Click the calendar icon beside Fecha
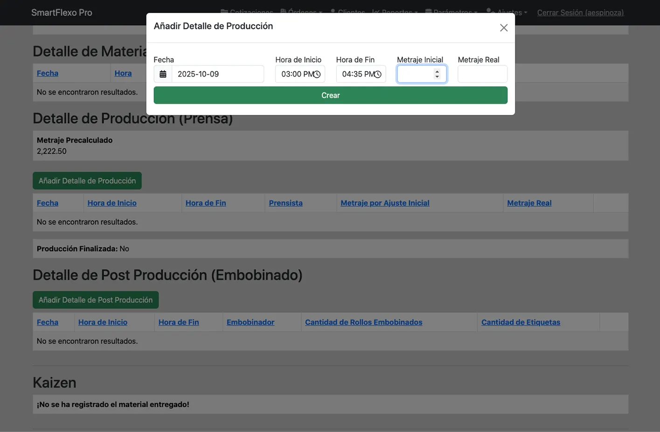Image resolution: width=660 pixels, height=432 pixels. point(163,74)
